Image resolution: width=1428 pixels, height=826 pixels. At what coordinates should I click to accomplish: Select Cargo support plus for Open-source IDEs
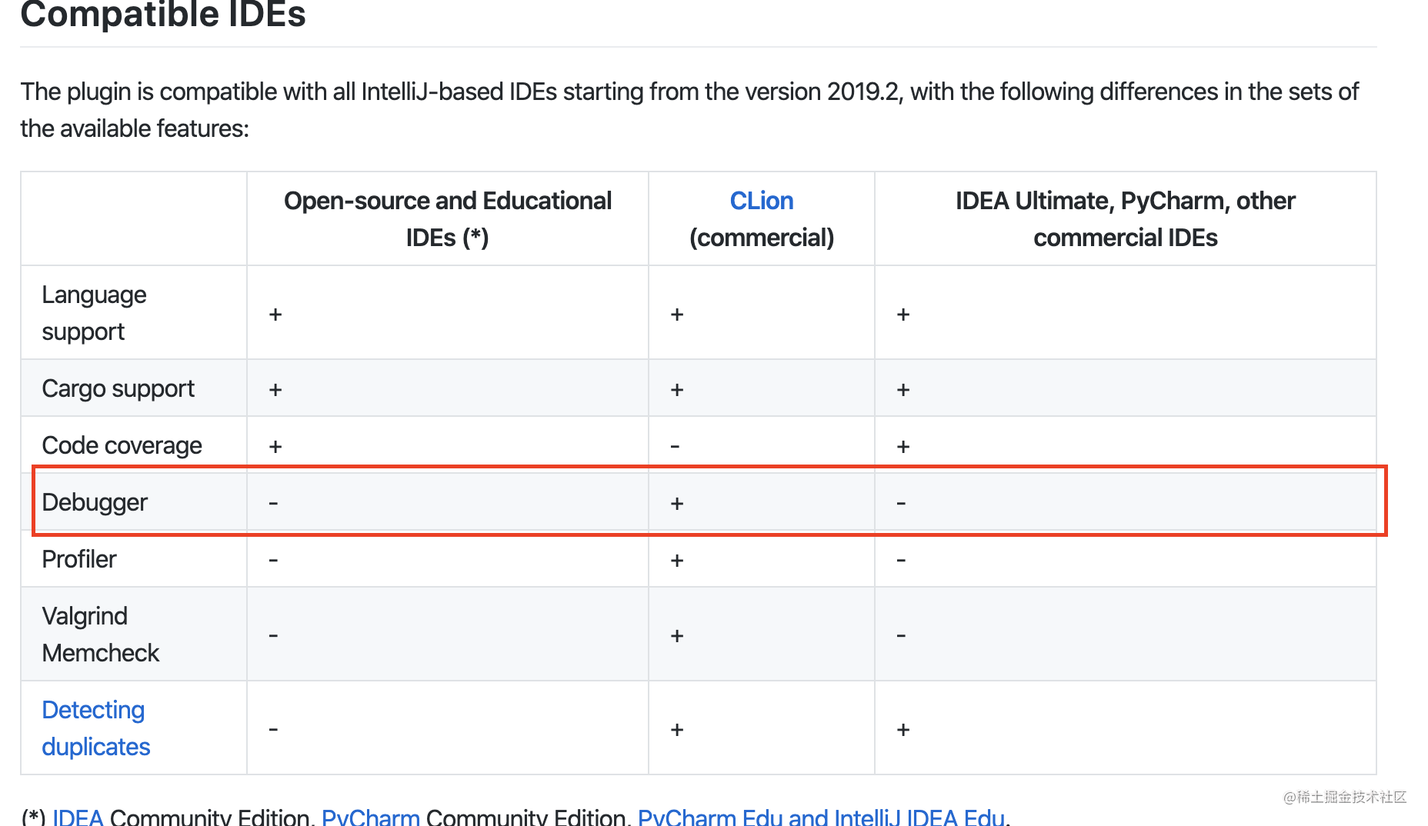click(275, 390)
